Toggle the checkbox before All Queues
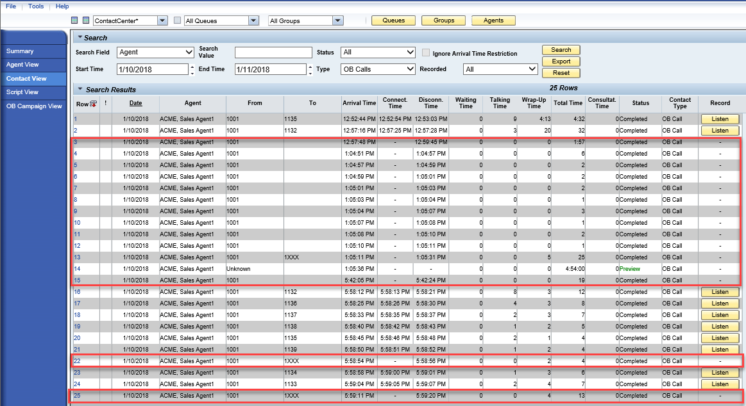 click(178, 20)
